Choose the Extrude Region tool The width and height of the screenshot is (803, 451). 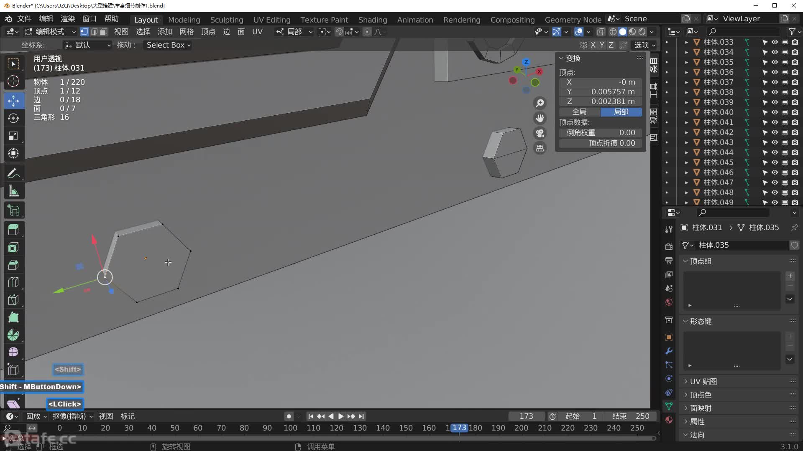click(x=13, y=229)
